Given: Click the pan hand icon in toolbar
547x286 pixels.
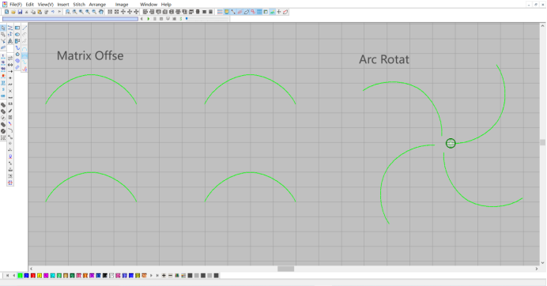Looking at the screenshot, I should click(101, 12).
